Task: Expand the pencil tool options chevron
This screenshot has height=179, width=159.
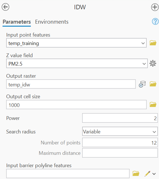Action: click(x=154, y=174)
